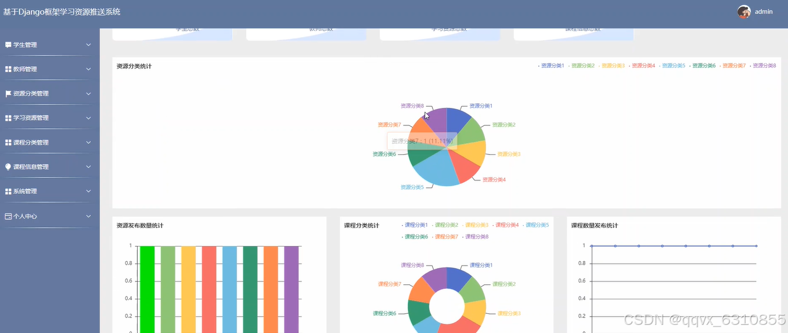Click the bright green first bar
This screenshot has width=788, height=333.
[x=147, y=289]
